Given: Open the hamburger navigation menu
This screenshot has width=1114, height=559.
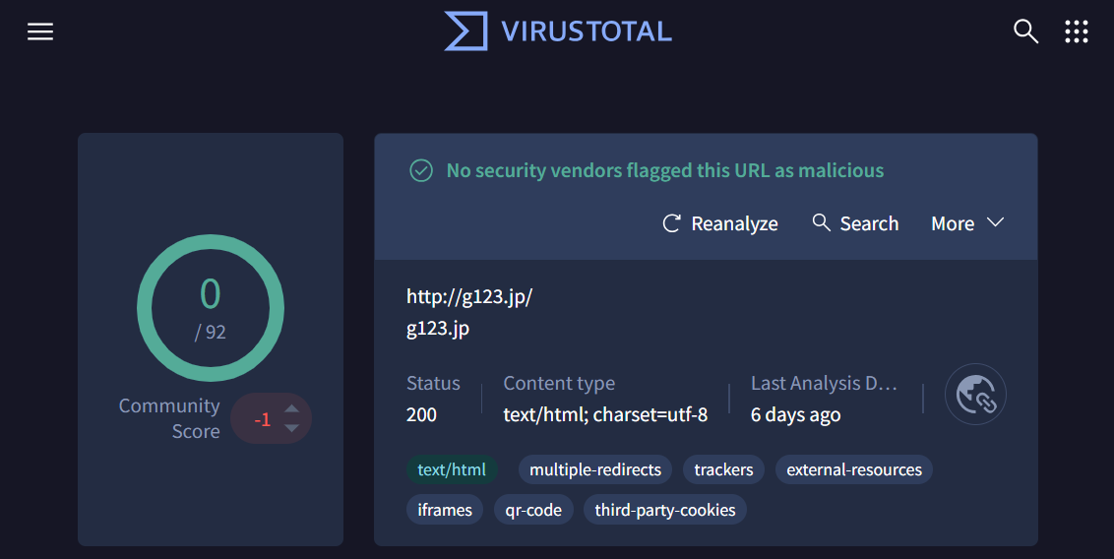Looking at the screenshot, I should (x=40, y=31).
